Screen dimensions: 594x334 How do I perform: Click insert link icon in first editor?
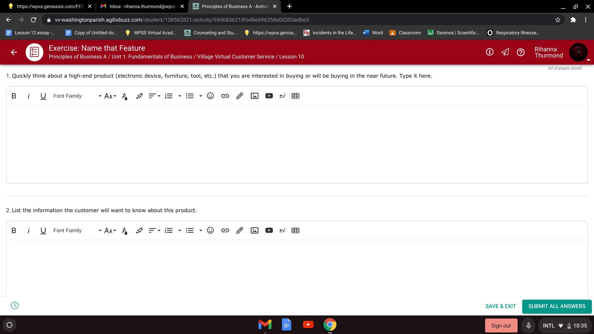(225, 96)
